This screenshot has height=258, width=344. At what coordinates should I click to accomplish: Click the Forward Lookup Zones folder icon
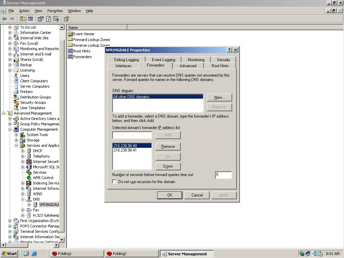tap(70, 40)
